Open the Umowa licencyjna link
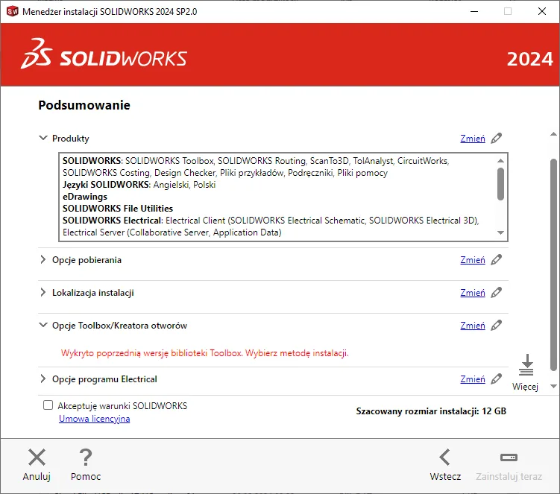 (x=94, y=419)
